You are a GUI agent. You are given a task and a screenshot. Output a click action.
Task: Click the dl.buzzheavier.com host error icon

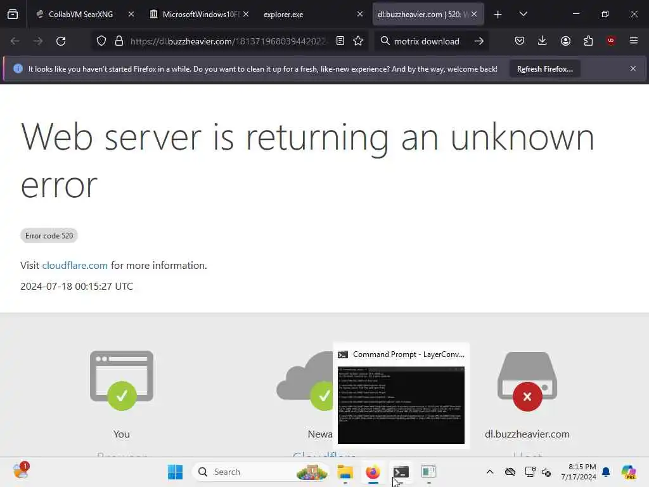pos(527,381)
